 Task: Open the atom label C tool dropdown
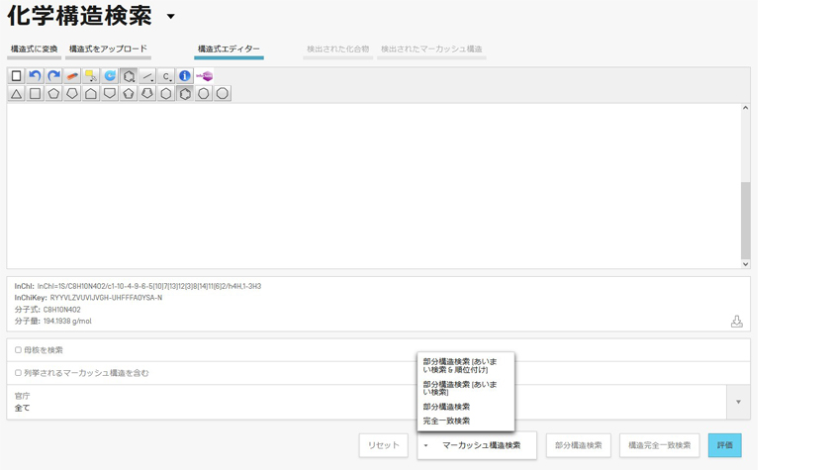click(166, 76)
